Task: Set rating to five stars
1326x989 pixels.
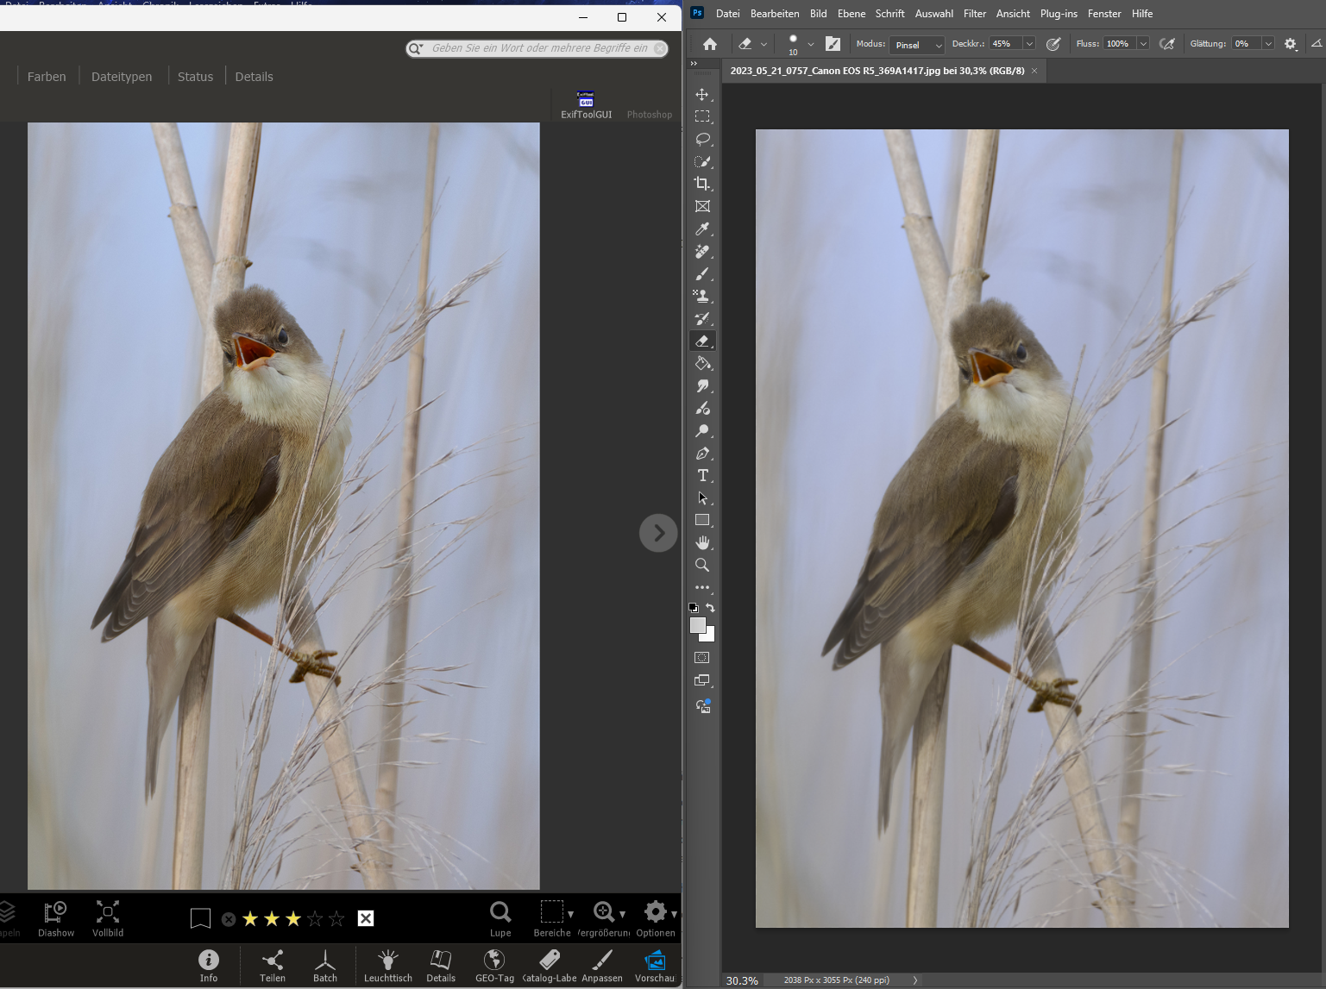Action: [336, 918]
